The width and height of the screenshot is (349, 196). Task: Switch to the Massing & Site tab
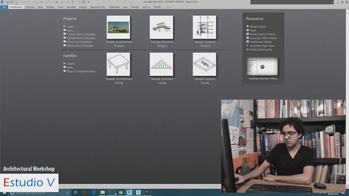tap(97, 7)
